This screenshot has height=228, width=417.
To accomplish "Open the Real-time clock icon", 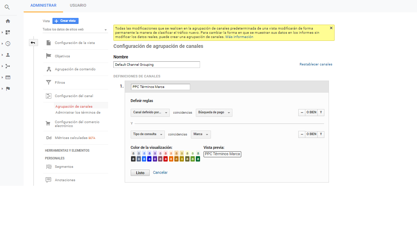I will [8, 44].
